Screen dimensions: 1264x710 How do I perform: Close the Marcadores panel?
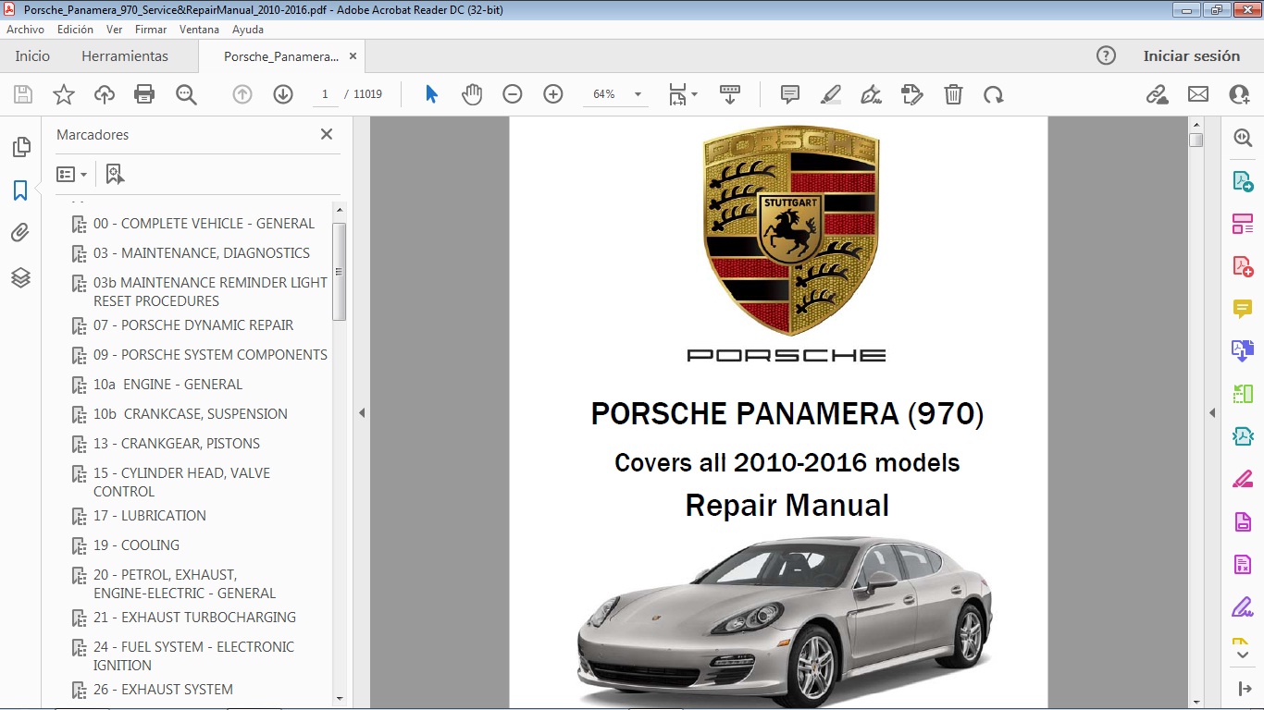(x=327, y=134)
